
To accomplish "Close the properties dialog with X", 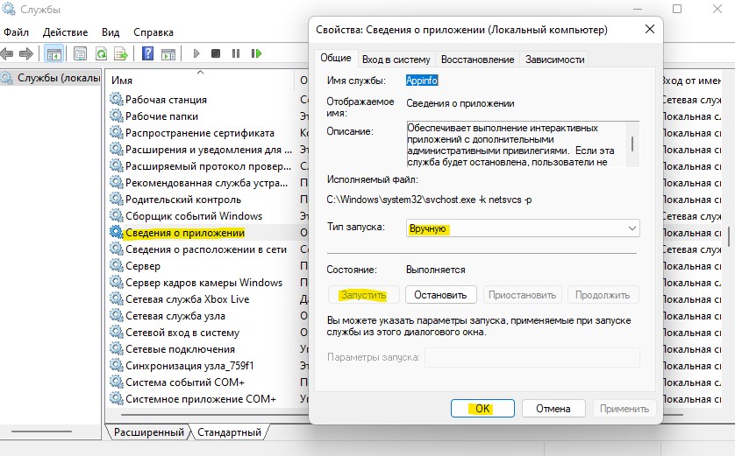I will (650, 29).
